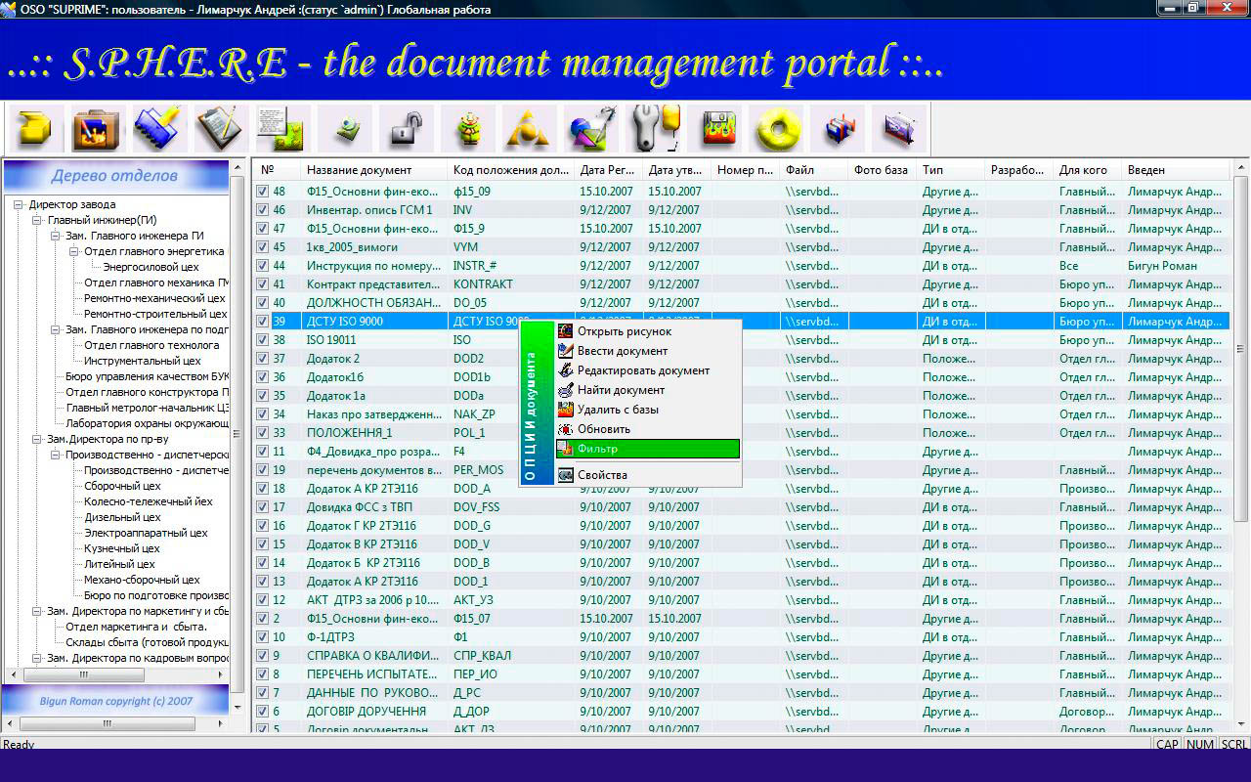Choose Редактировать документ menu entry
Viewport: 1251px width, 782px height.
pos(647,370)
